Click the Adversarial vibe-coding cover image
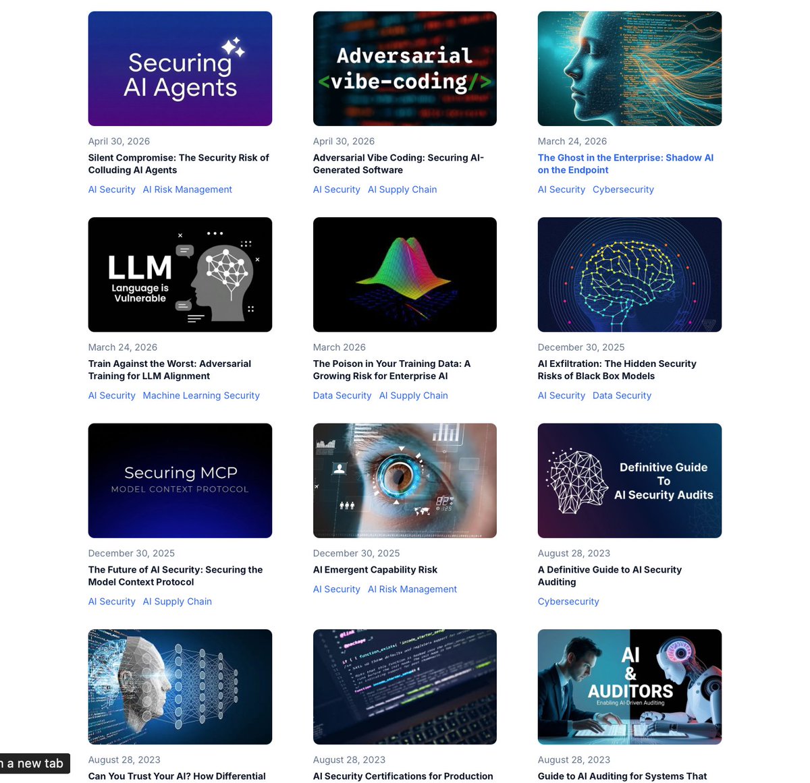This screenshot has width=810, height=783. click(x=405, y=69)
